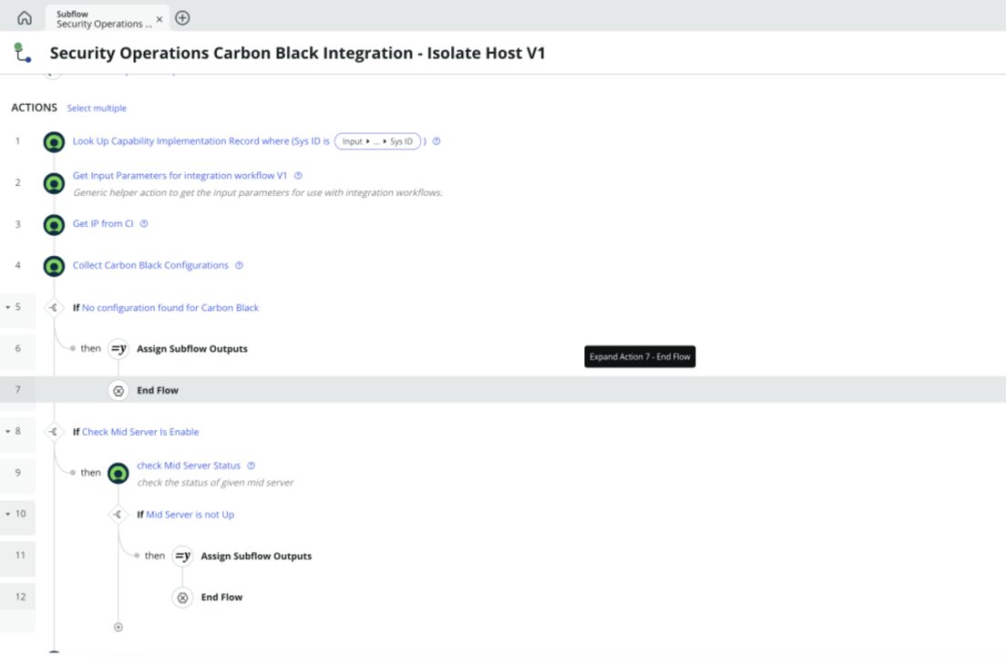This screenshot has height=657, width=1006.
Task: Click info icon beside Collect Carbon Black Configurations
Action: click(x=239, y=265)
